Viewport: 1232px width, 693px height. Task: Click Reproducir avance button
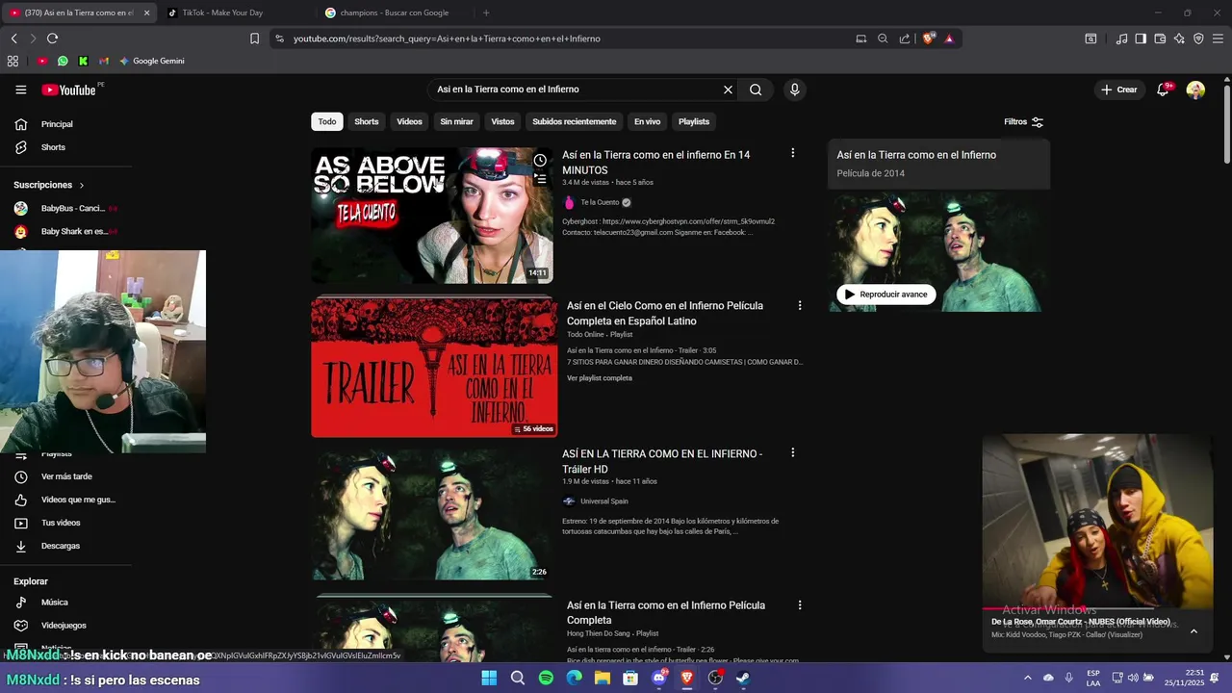[x=885, y=295]
